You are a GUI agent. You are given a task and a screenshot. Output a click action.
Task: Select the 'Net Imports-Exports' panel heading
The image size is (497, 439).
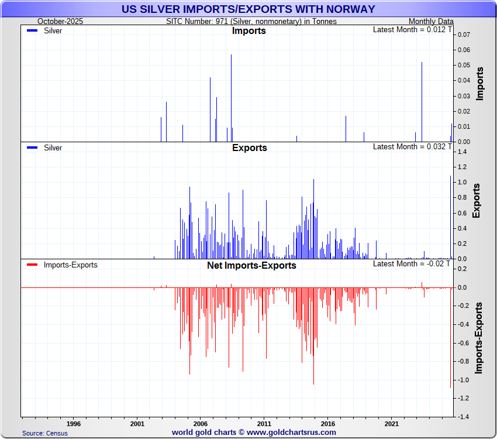coord(251,265)
